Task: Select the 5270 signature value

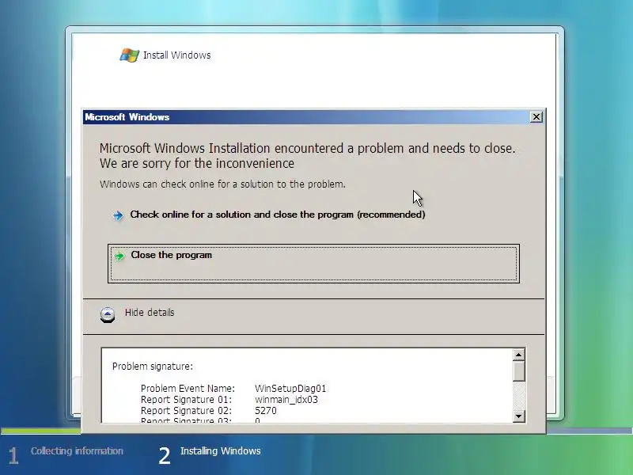Action: [266, 411]
